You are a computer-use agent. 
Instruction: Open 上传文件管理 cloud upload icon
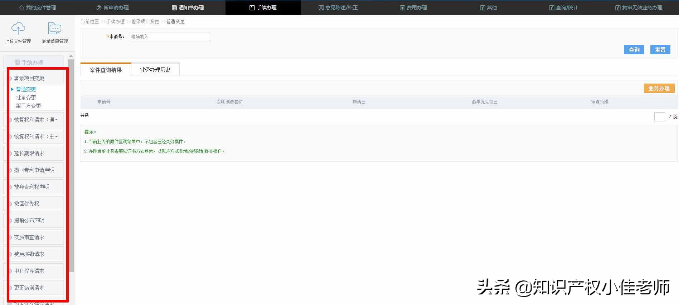tap(18, 28)
